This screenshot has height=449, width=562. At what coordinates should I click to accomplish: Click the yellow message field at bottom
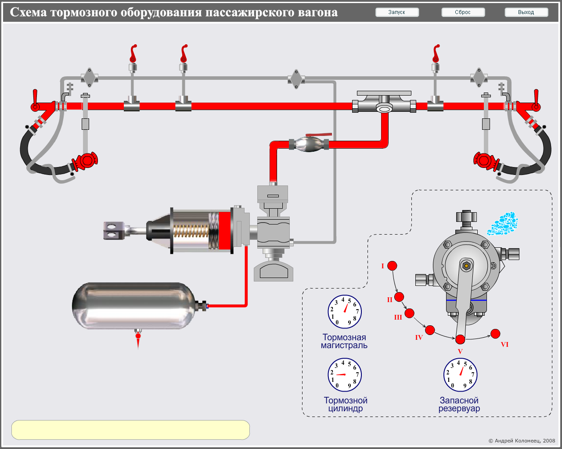coord(130,430)
